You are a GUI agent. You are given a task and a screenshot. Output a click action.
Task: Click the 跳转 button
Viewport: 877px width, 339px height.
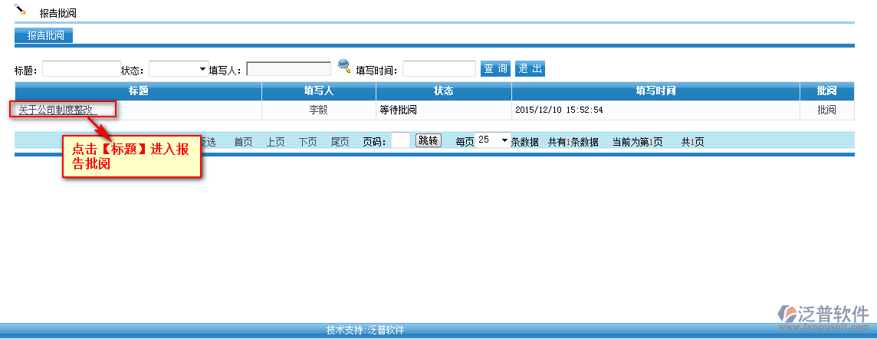click(429, 140)
